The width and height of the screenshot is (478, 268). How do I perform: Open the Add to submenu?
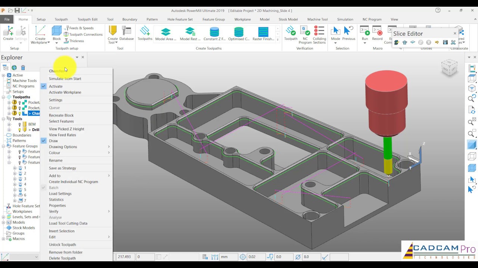pos(76,176)
